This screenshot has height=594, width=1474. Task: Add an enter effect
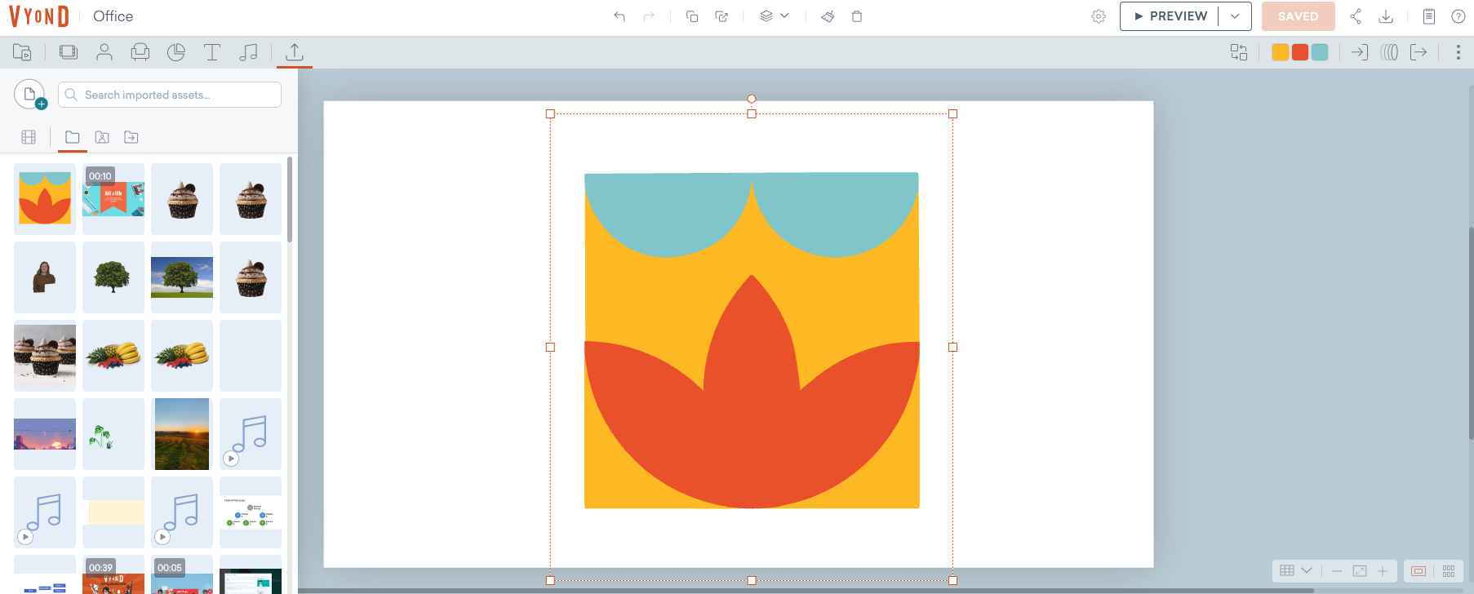point(1360,52)
